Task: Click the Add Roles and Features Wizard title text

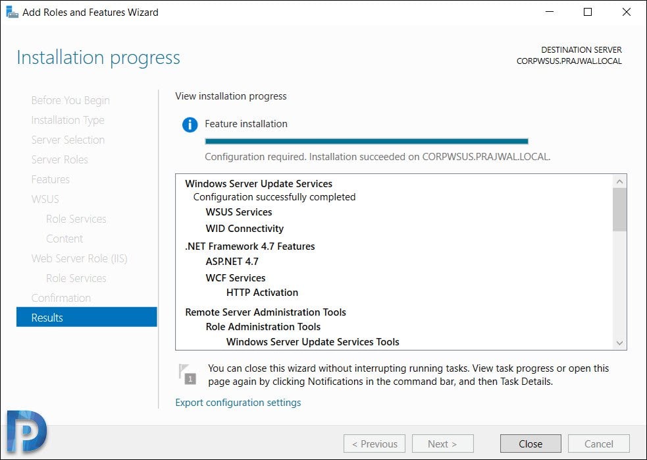Action: tap(90, 13)
